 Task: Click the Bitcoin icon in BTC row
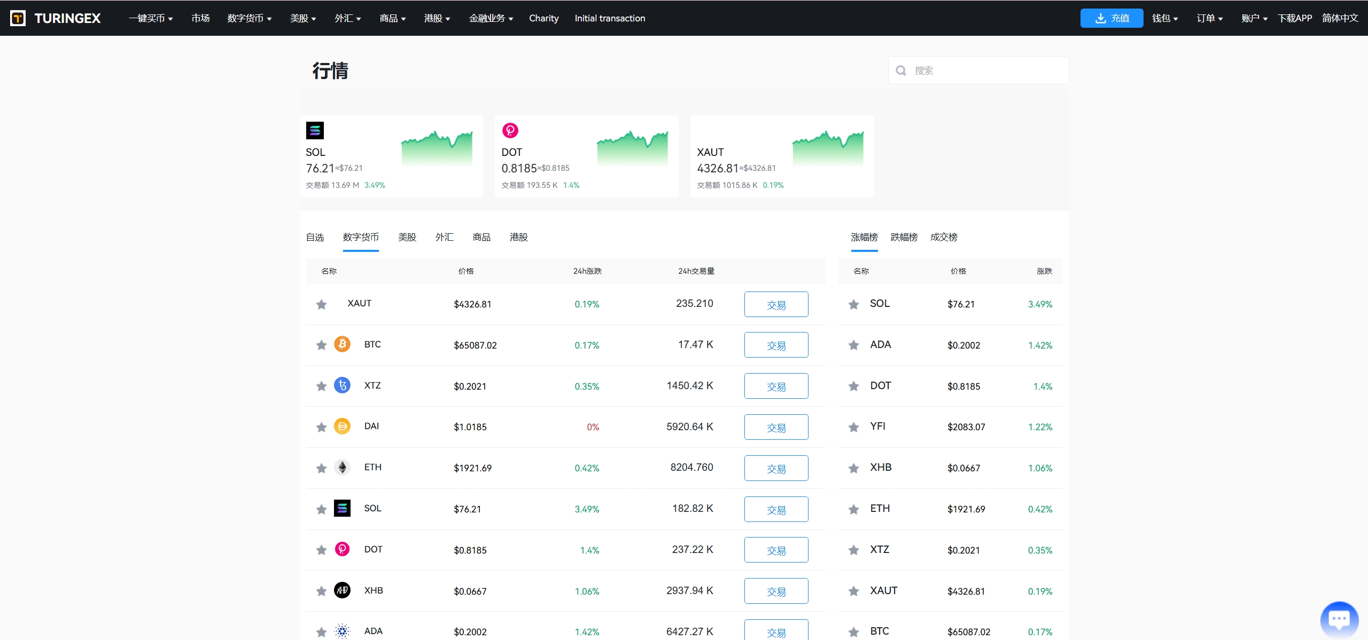[x=342, y=344]
